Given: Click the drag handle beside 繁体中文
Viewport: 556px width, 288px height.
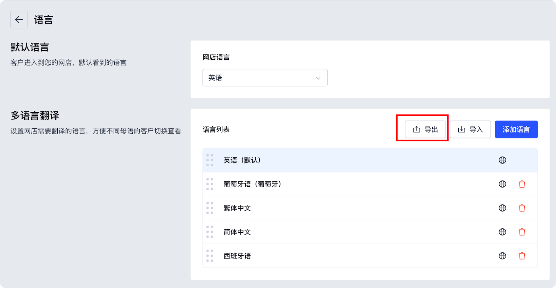Looking at the screenshot, I should (x=210, y=208).
